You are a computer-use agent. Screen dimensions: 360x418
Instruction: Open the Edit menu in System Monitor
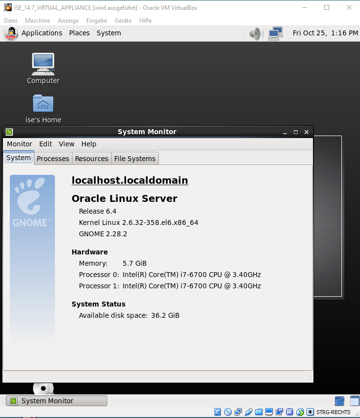[x=46, y=144]
